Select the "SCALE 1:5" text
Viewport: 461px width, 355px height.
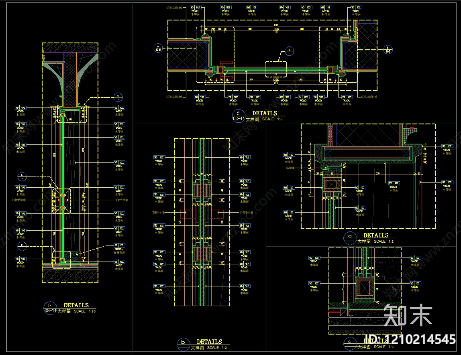click(x=272, y=119)
